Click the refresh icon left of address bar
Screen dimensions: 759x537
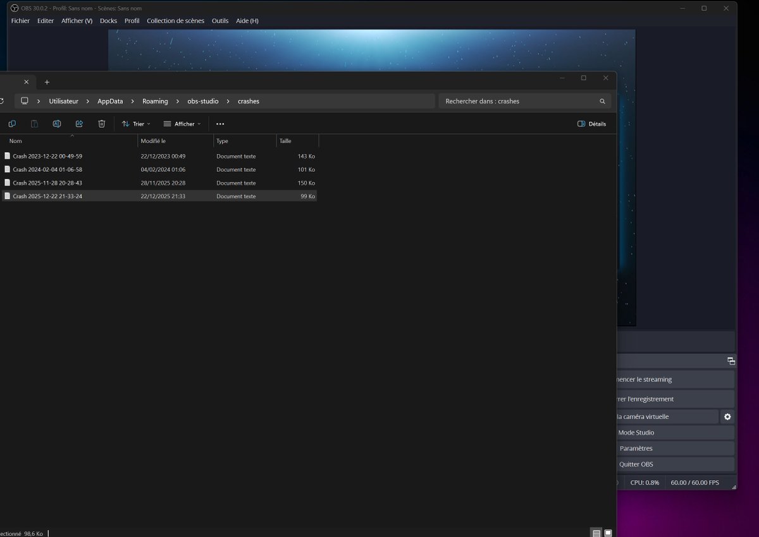click(2, 101)
